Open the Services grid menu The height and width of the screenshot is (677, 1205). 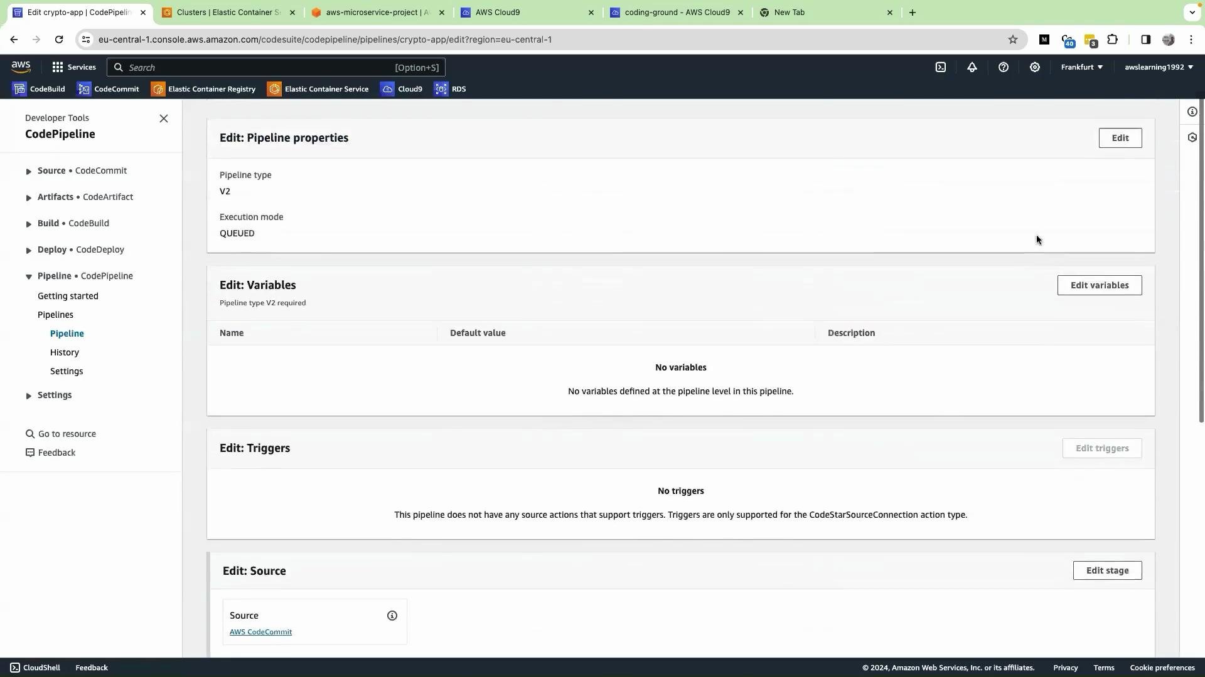tap(74, 67)
